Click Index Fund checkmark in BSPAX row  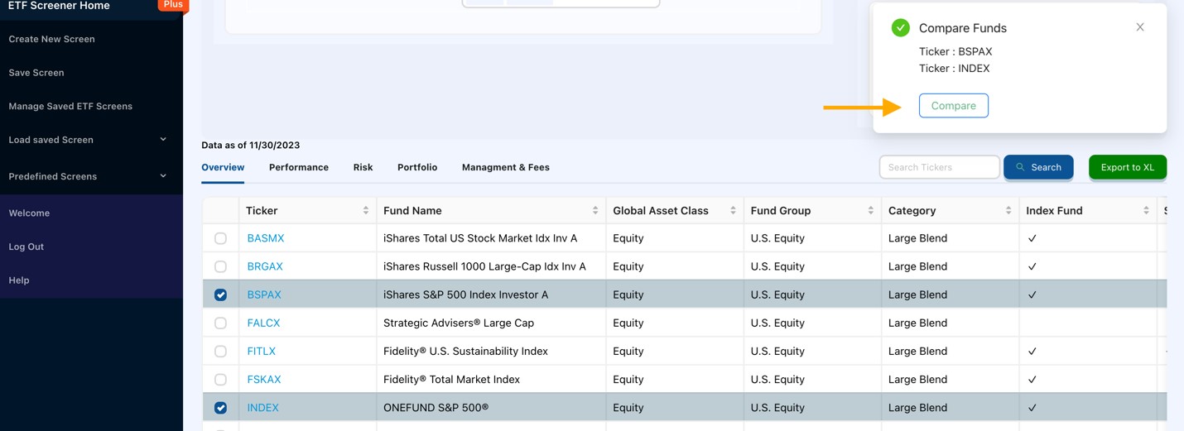point(1032,295)
